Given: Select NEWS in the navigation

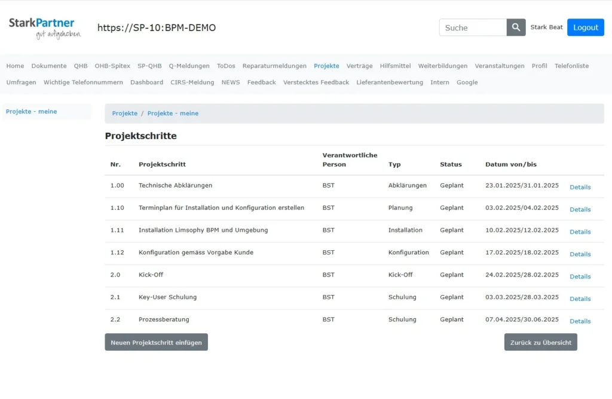Looking at the screenshot, I should (x=231, y=82).
